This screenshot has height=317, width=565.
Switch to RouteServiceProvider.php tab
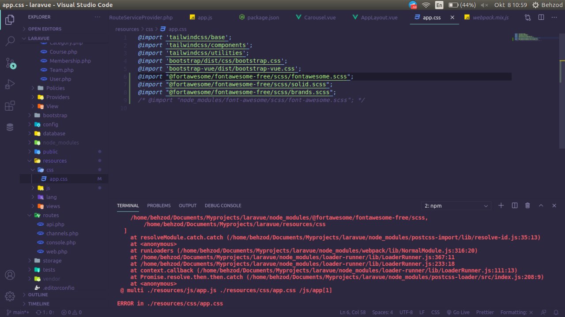coord(141,18)
